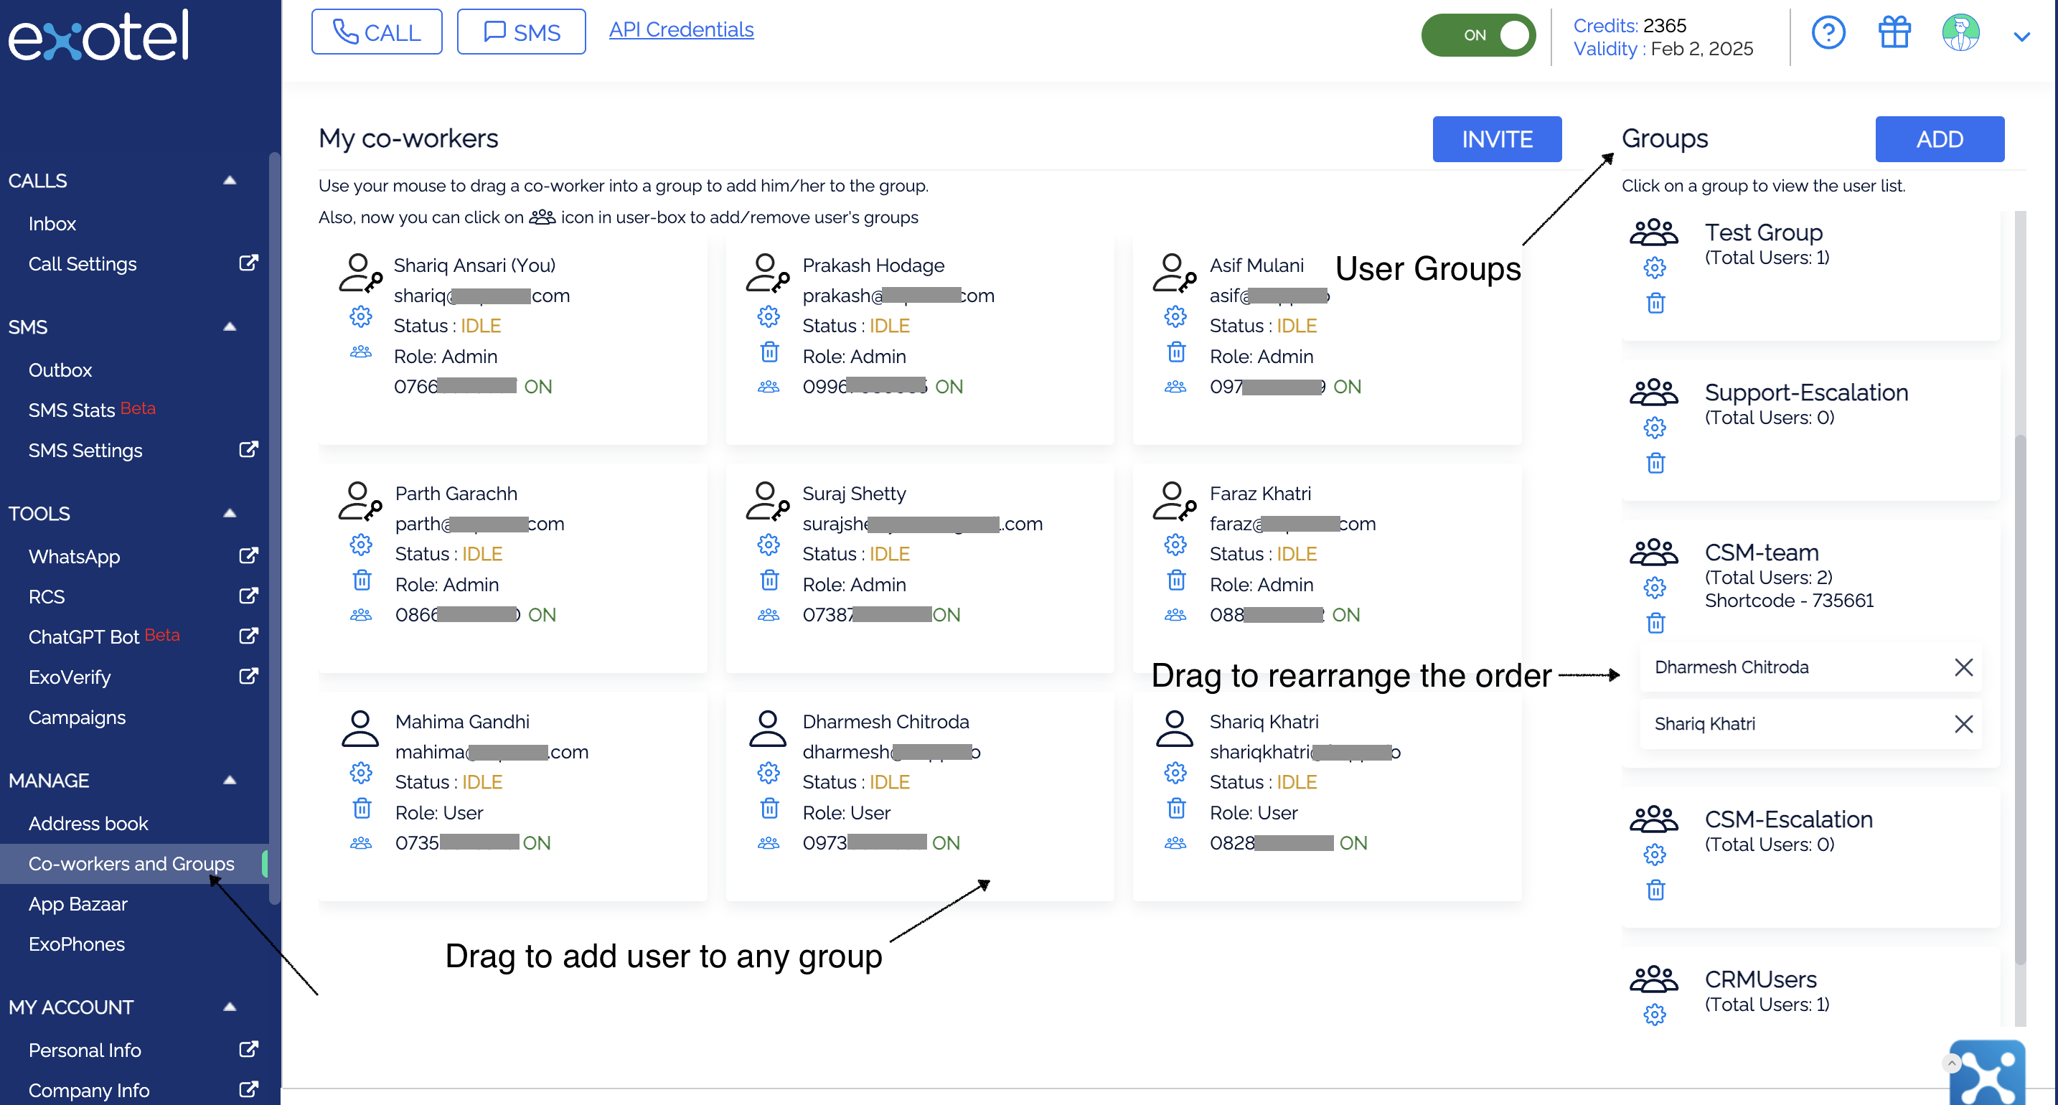
Task: Open API Credentials link
Action: 681,29
